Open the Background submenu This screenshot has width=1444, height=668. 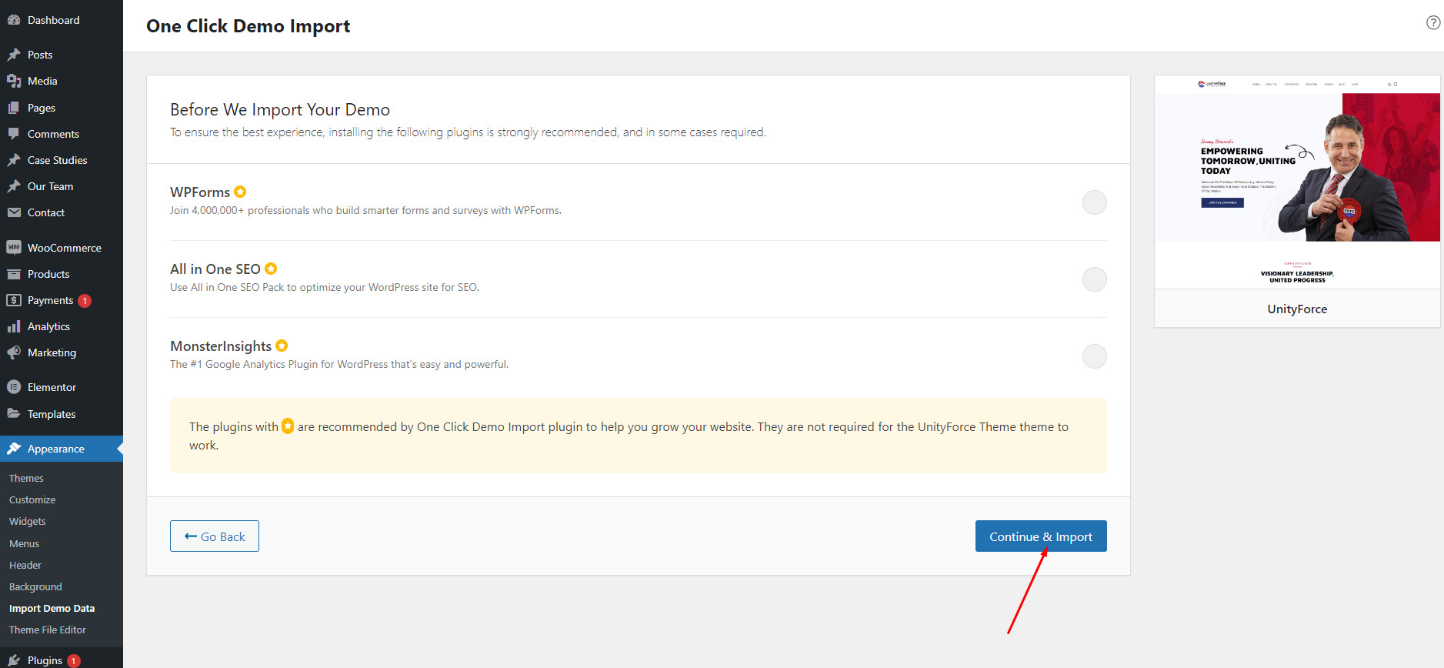pos(35,586)
